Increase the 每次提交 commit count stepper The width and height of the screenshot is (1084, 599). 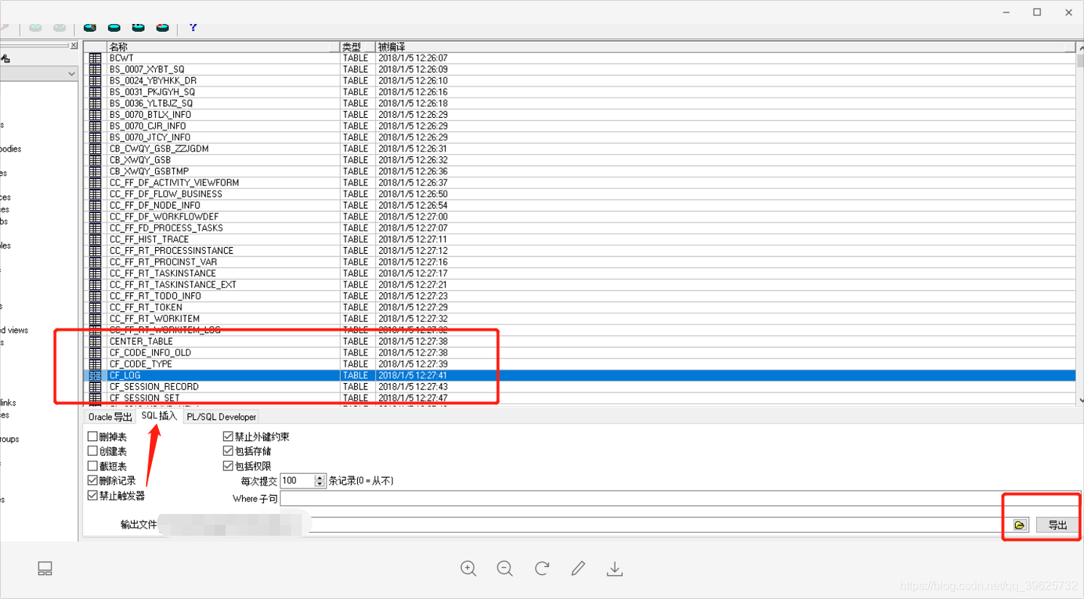[x=319, y=478]
